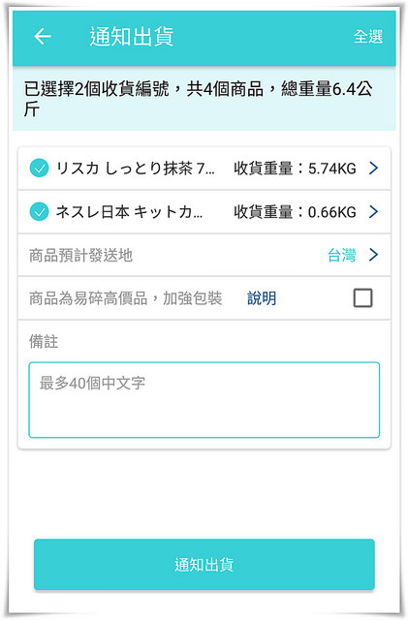This screenshot has width=408, height=620.
Task: Expand details arrow for 0.66KG item
Action: [373, 211]
